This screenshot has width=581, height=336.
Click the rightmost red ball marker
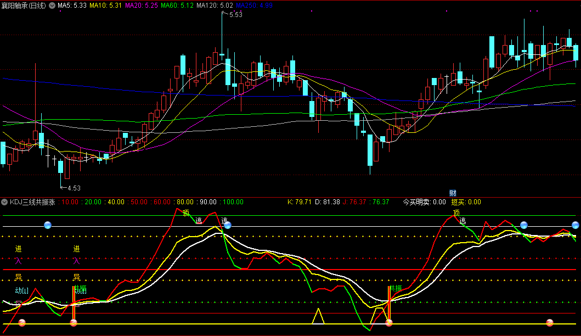550,323
